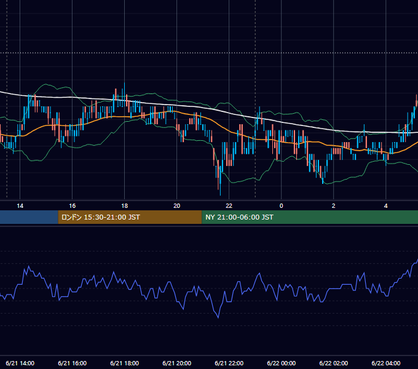Image resolution: width=418 pixels, height=369 pixels.
Task: Click the 14 hour label on the price chart axis
Action: [x=20, y=206]
